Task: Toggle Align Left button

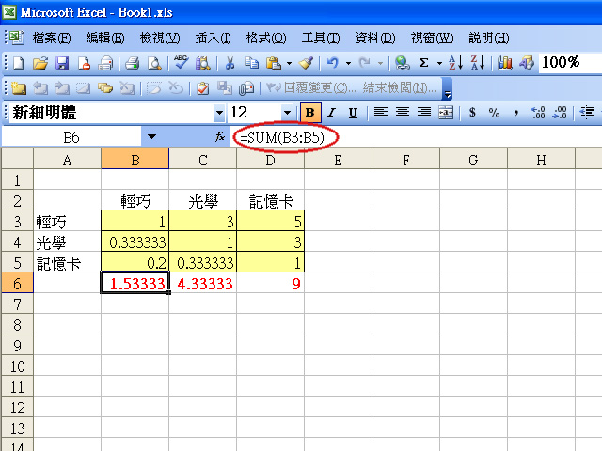Action: 380,113
